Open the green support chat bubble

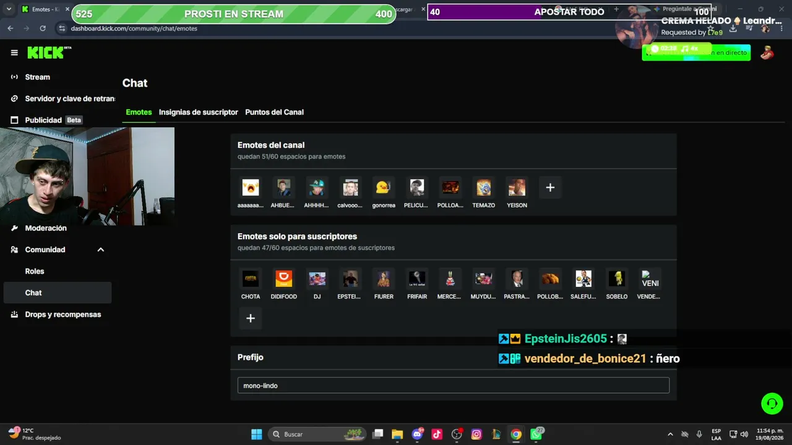[772, 404]
